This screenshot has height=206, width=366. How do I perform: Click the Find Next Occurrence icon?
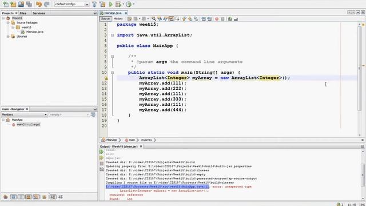coord(165,19)
